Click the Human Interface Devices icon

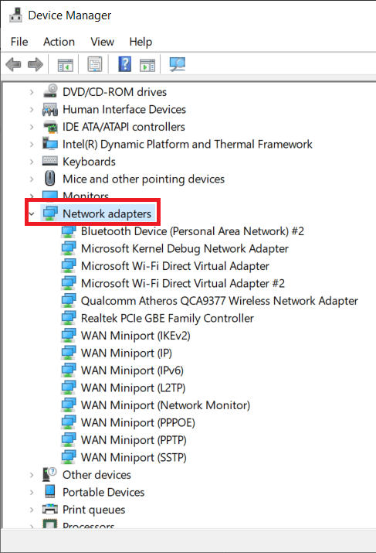pyautogui.click(x=50, y=109)
